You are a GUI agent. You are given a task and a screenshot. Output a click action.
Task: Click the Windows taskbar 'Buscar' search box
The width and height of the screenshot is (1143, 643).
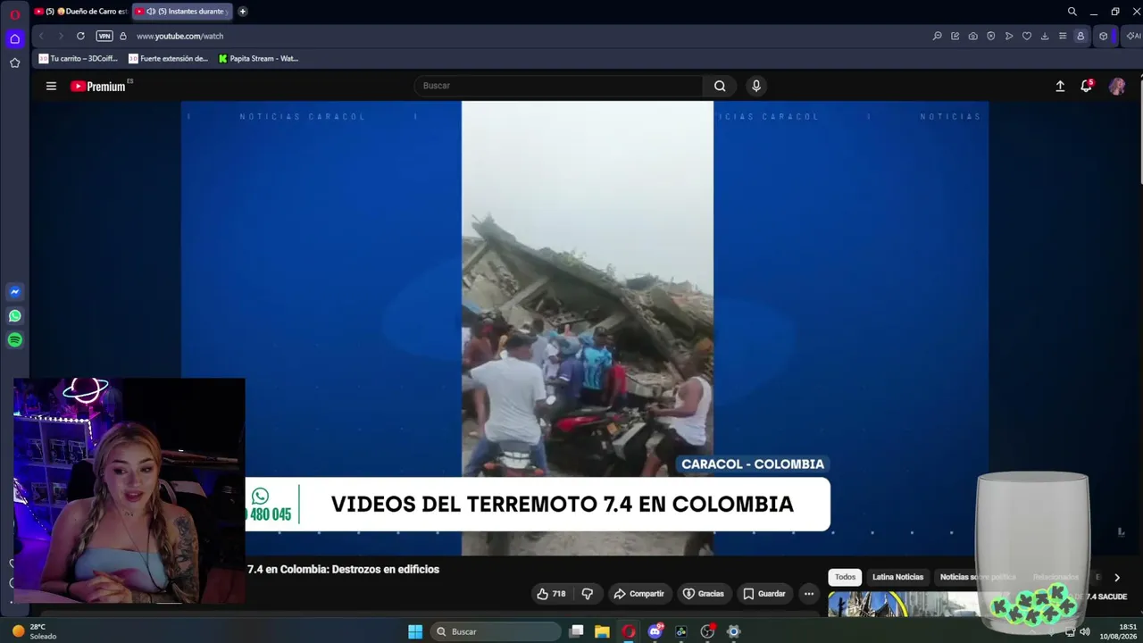(494, 631)
